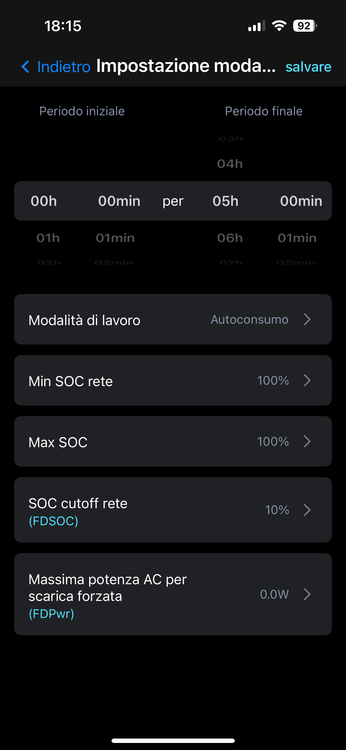Tap the battery level indicator
The image size is (346, 750).
[305, 26]
